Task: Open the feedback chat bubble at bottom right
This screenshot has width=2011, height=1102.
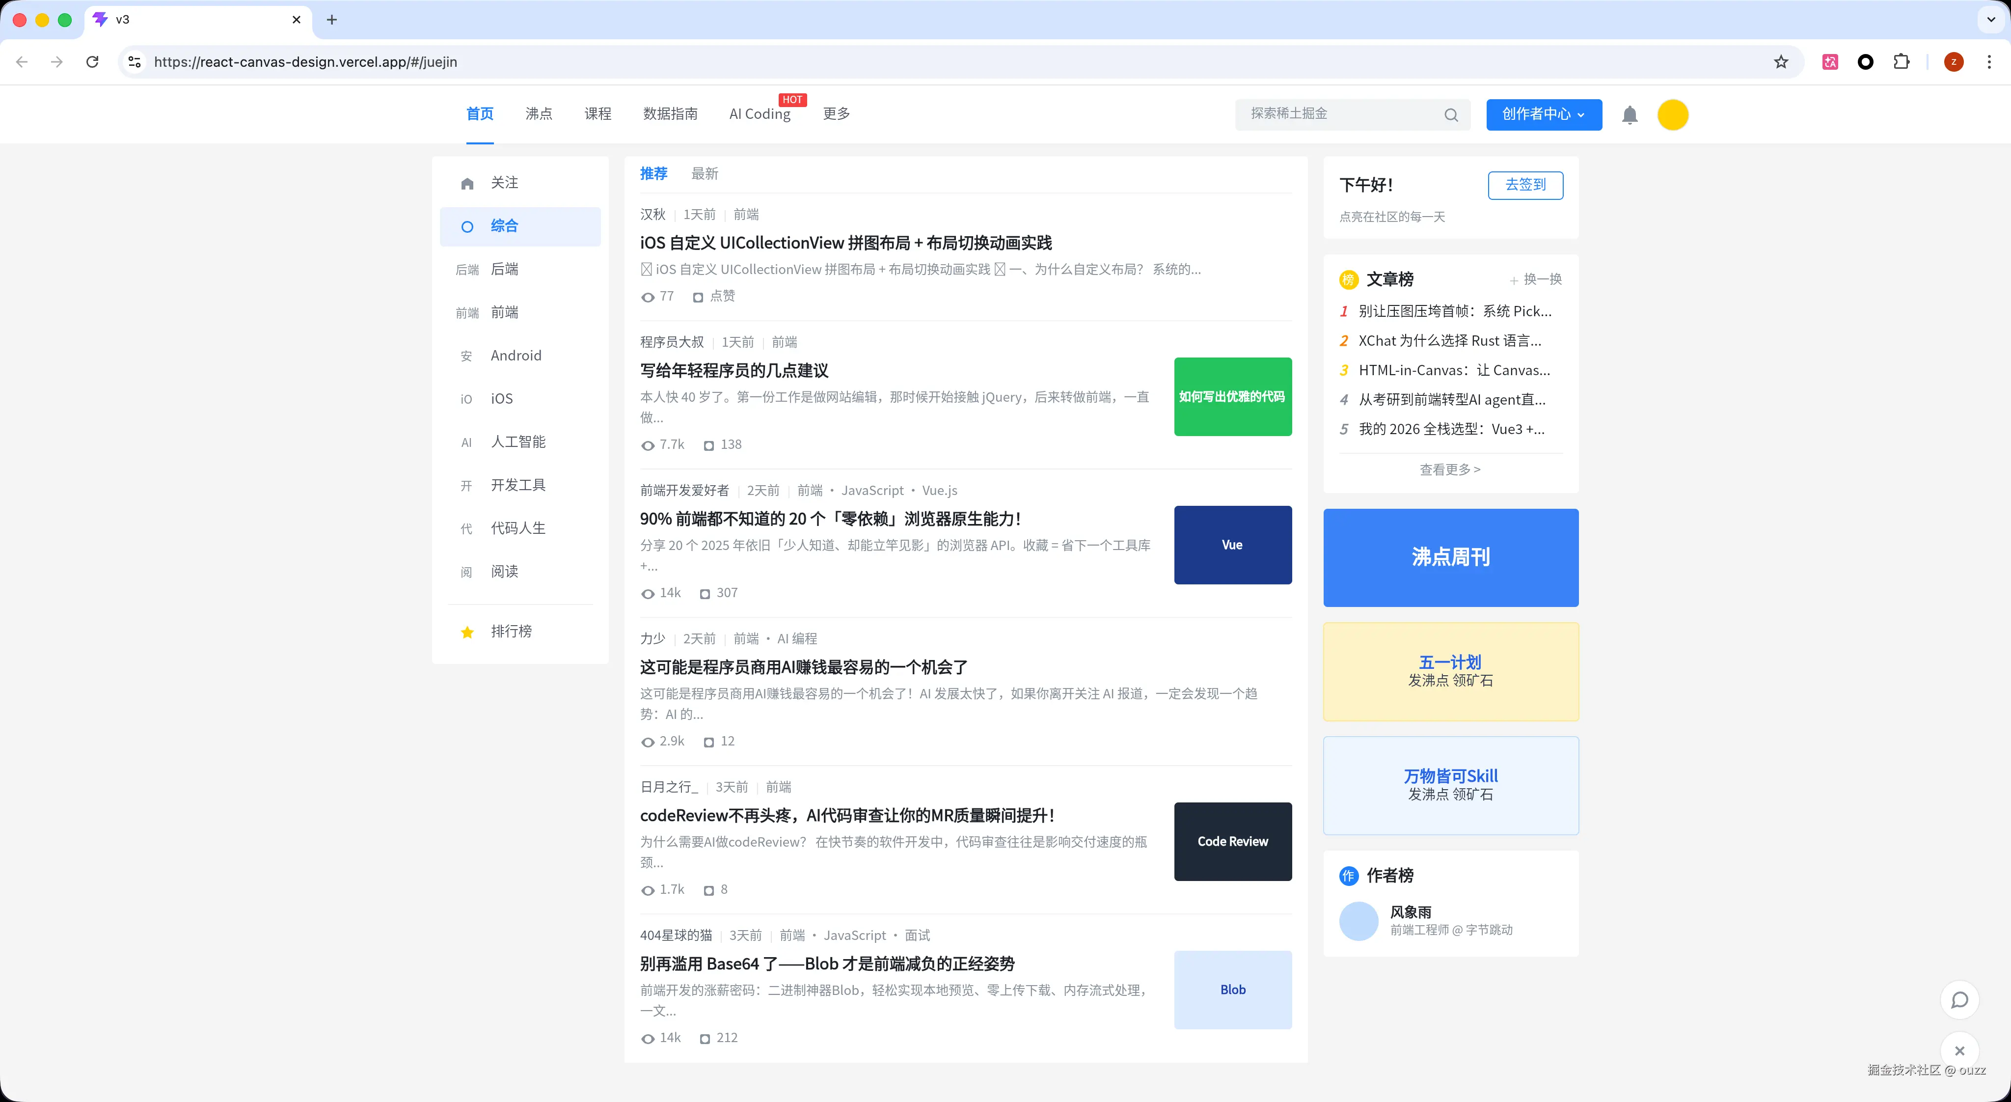Action: coord(1959,999)
